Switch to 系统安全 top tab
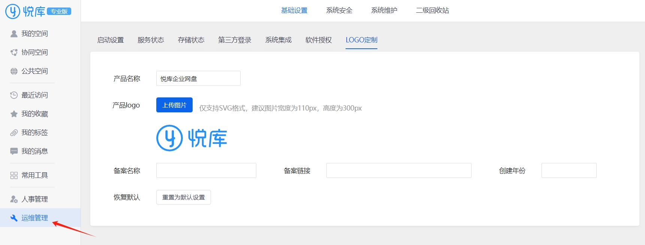 [x=339, y=10]
